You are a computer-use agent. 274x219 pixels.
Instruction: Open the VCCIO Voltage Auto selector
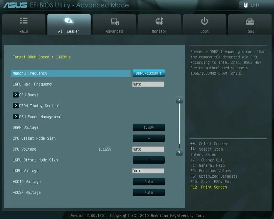click(149, 182)
